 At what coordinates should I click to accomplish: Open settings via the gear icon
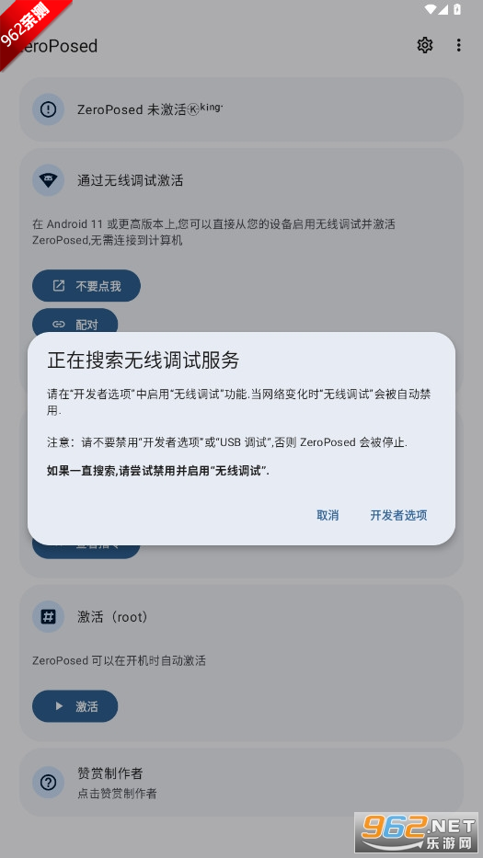point(425,45)
